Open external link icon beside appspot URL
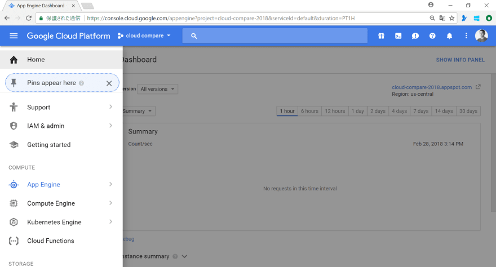Screen dimensions: 496x267 478,87
